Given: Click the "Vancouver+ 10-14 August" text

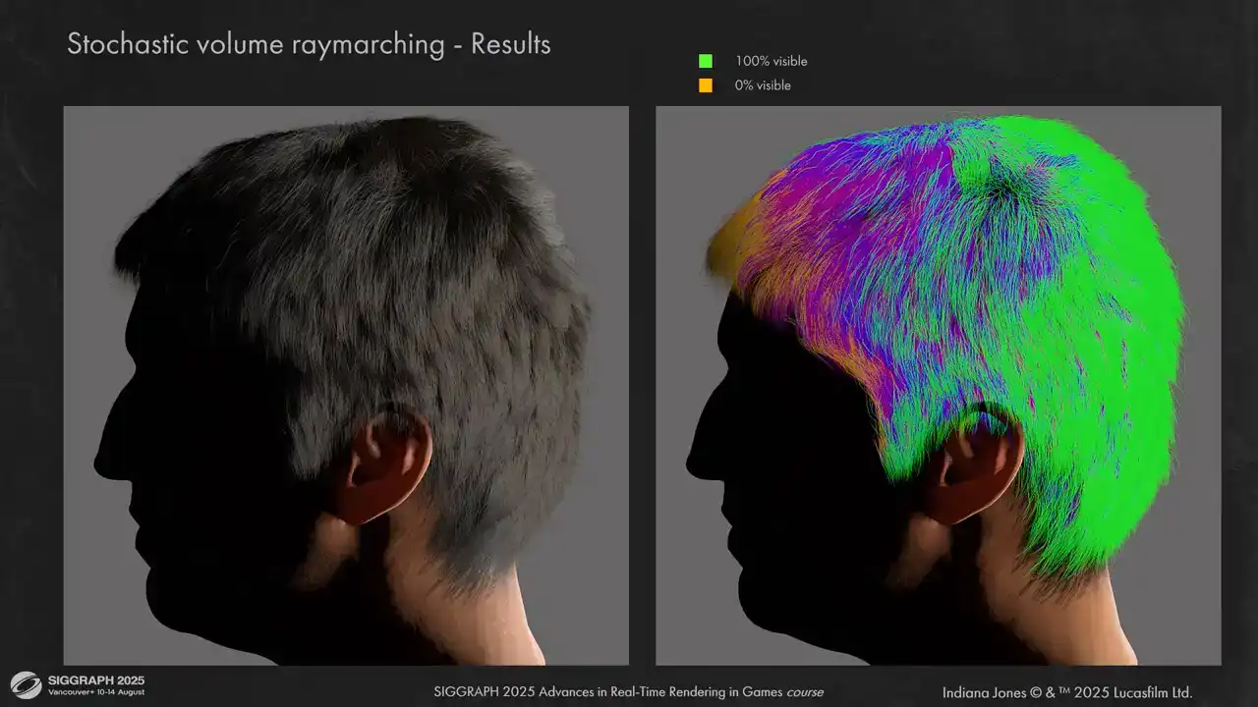Looking at the screenshot, I should [x=96, y=693].
